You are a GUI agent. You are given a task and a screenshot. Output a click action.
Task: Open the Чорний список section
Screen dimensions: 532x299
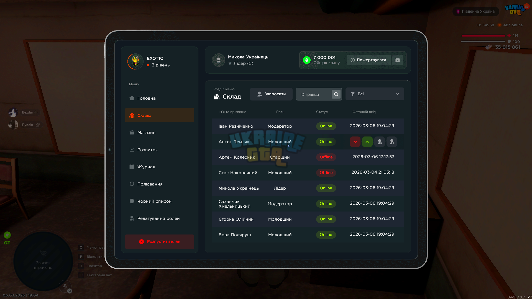[159, 201]
